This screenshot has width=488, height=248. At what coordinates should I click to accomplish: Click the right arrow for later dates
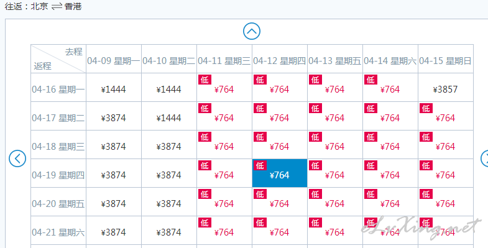tap(484, 158)
